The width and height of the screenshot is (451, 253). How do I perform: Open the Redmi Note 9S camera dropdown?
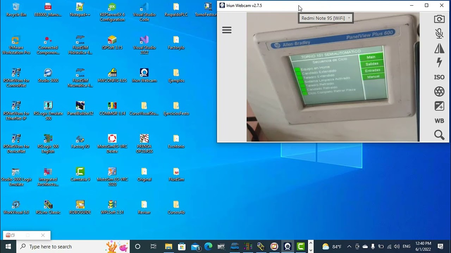coord(326,18)
